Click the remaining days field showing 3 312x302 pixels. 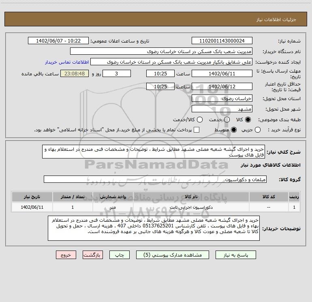[117, 73]
